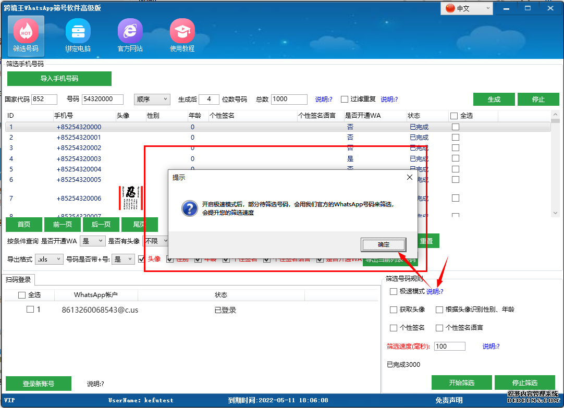Click the 筛选速度 field with 100

(x=450, y=346)
